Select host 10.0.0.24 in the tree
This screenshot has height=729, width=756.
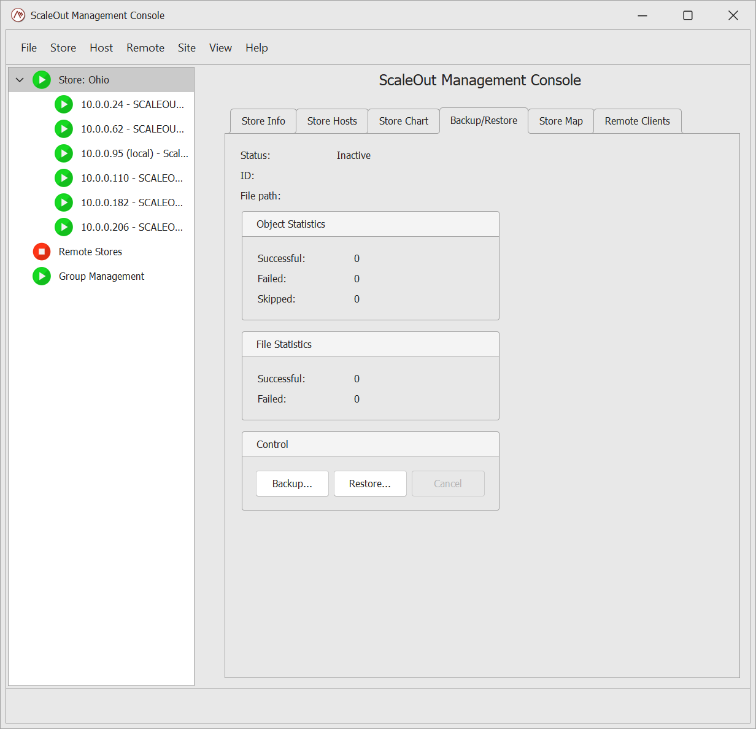pos(101,104)
